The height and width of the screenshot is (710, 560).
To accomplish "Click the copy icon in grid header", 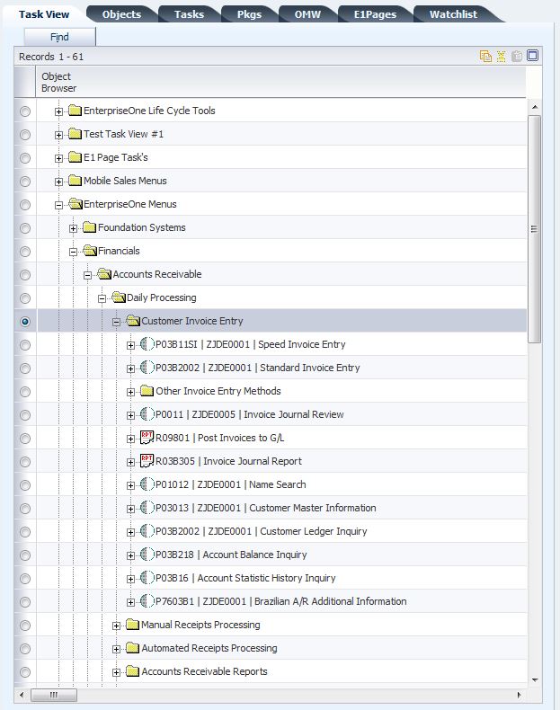I will point(486,57).
